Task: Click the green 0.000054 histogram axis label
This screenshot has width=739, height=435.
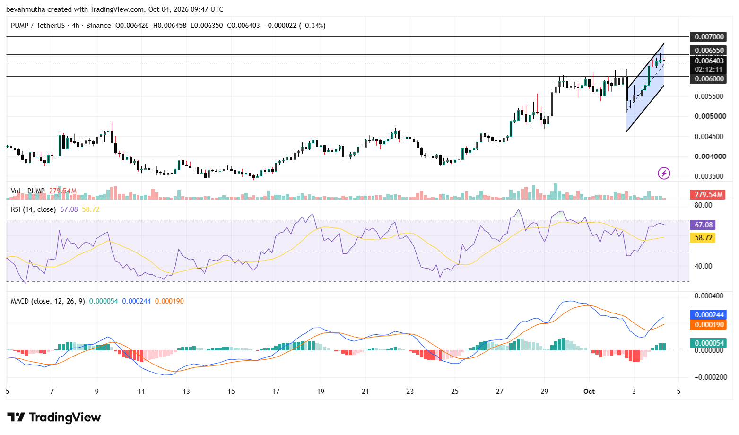Action: tap(708, 343)
